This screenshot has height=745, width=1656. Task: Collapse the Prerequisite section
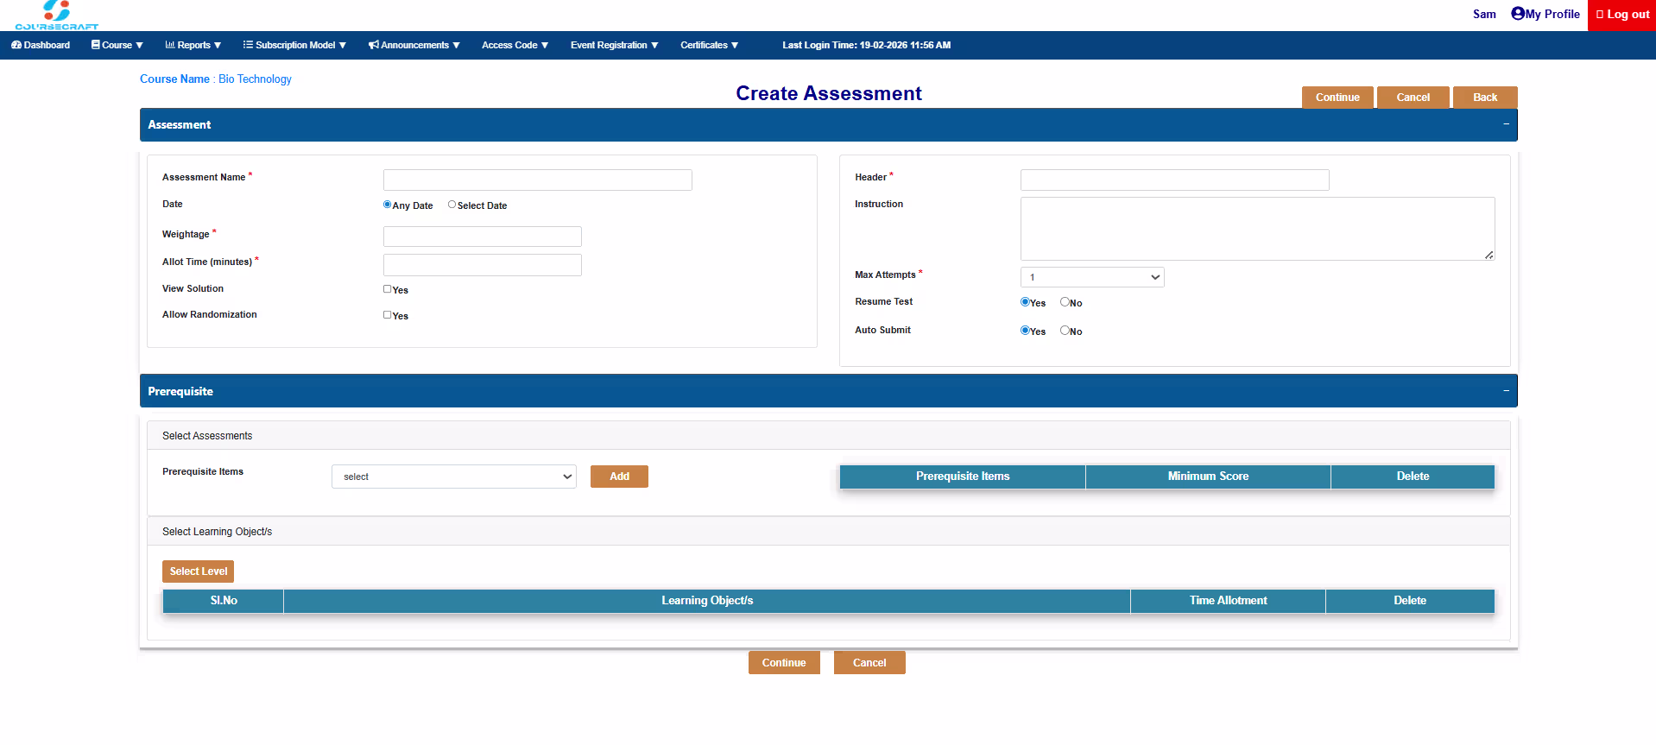[1506, 391]
